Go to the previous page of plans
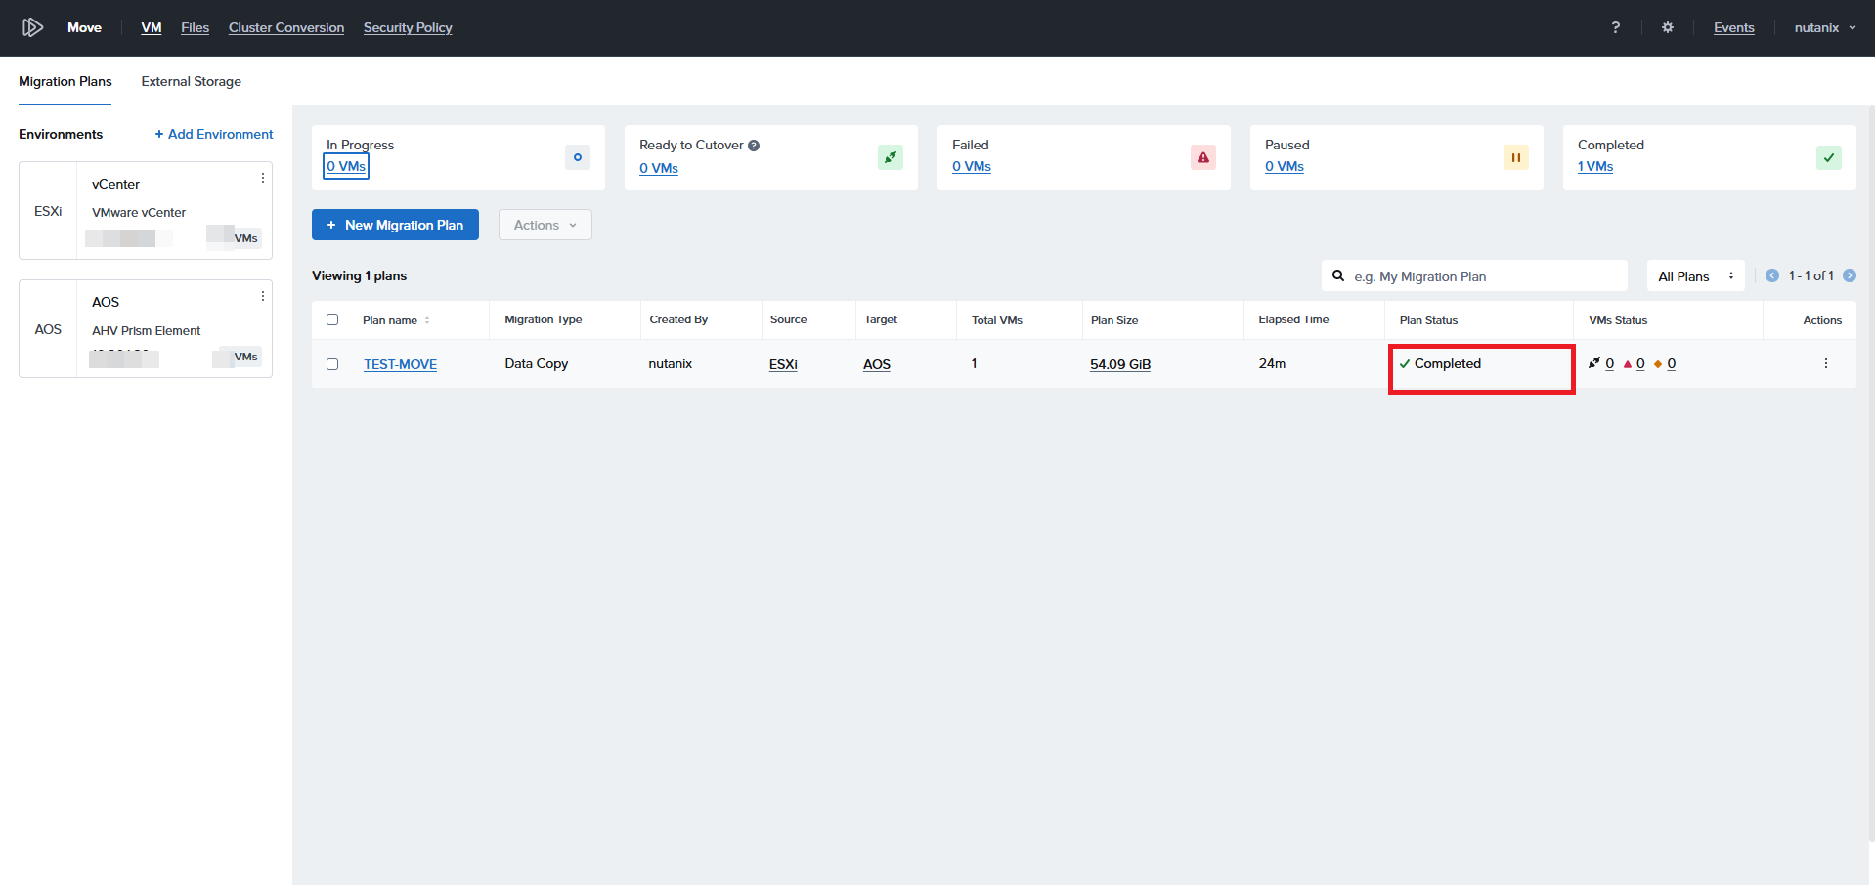1875x885 pixels. (1772, 275)
